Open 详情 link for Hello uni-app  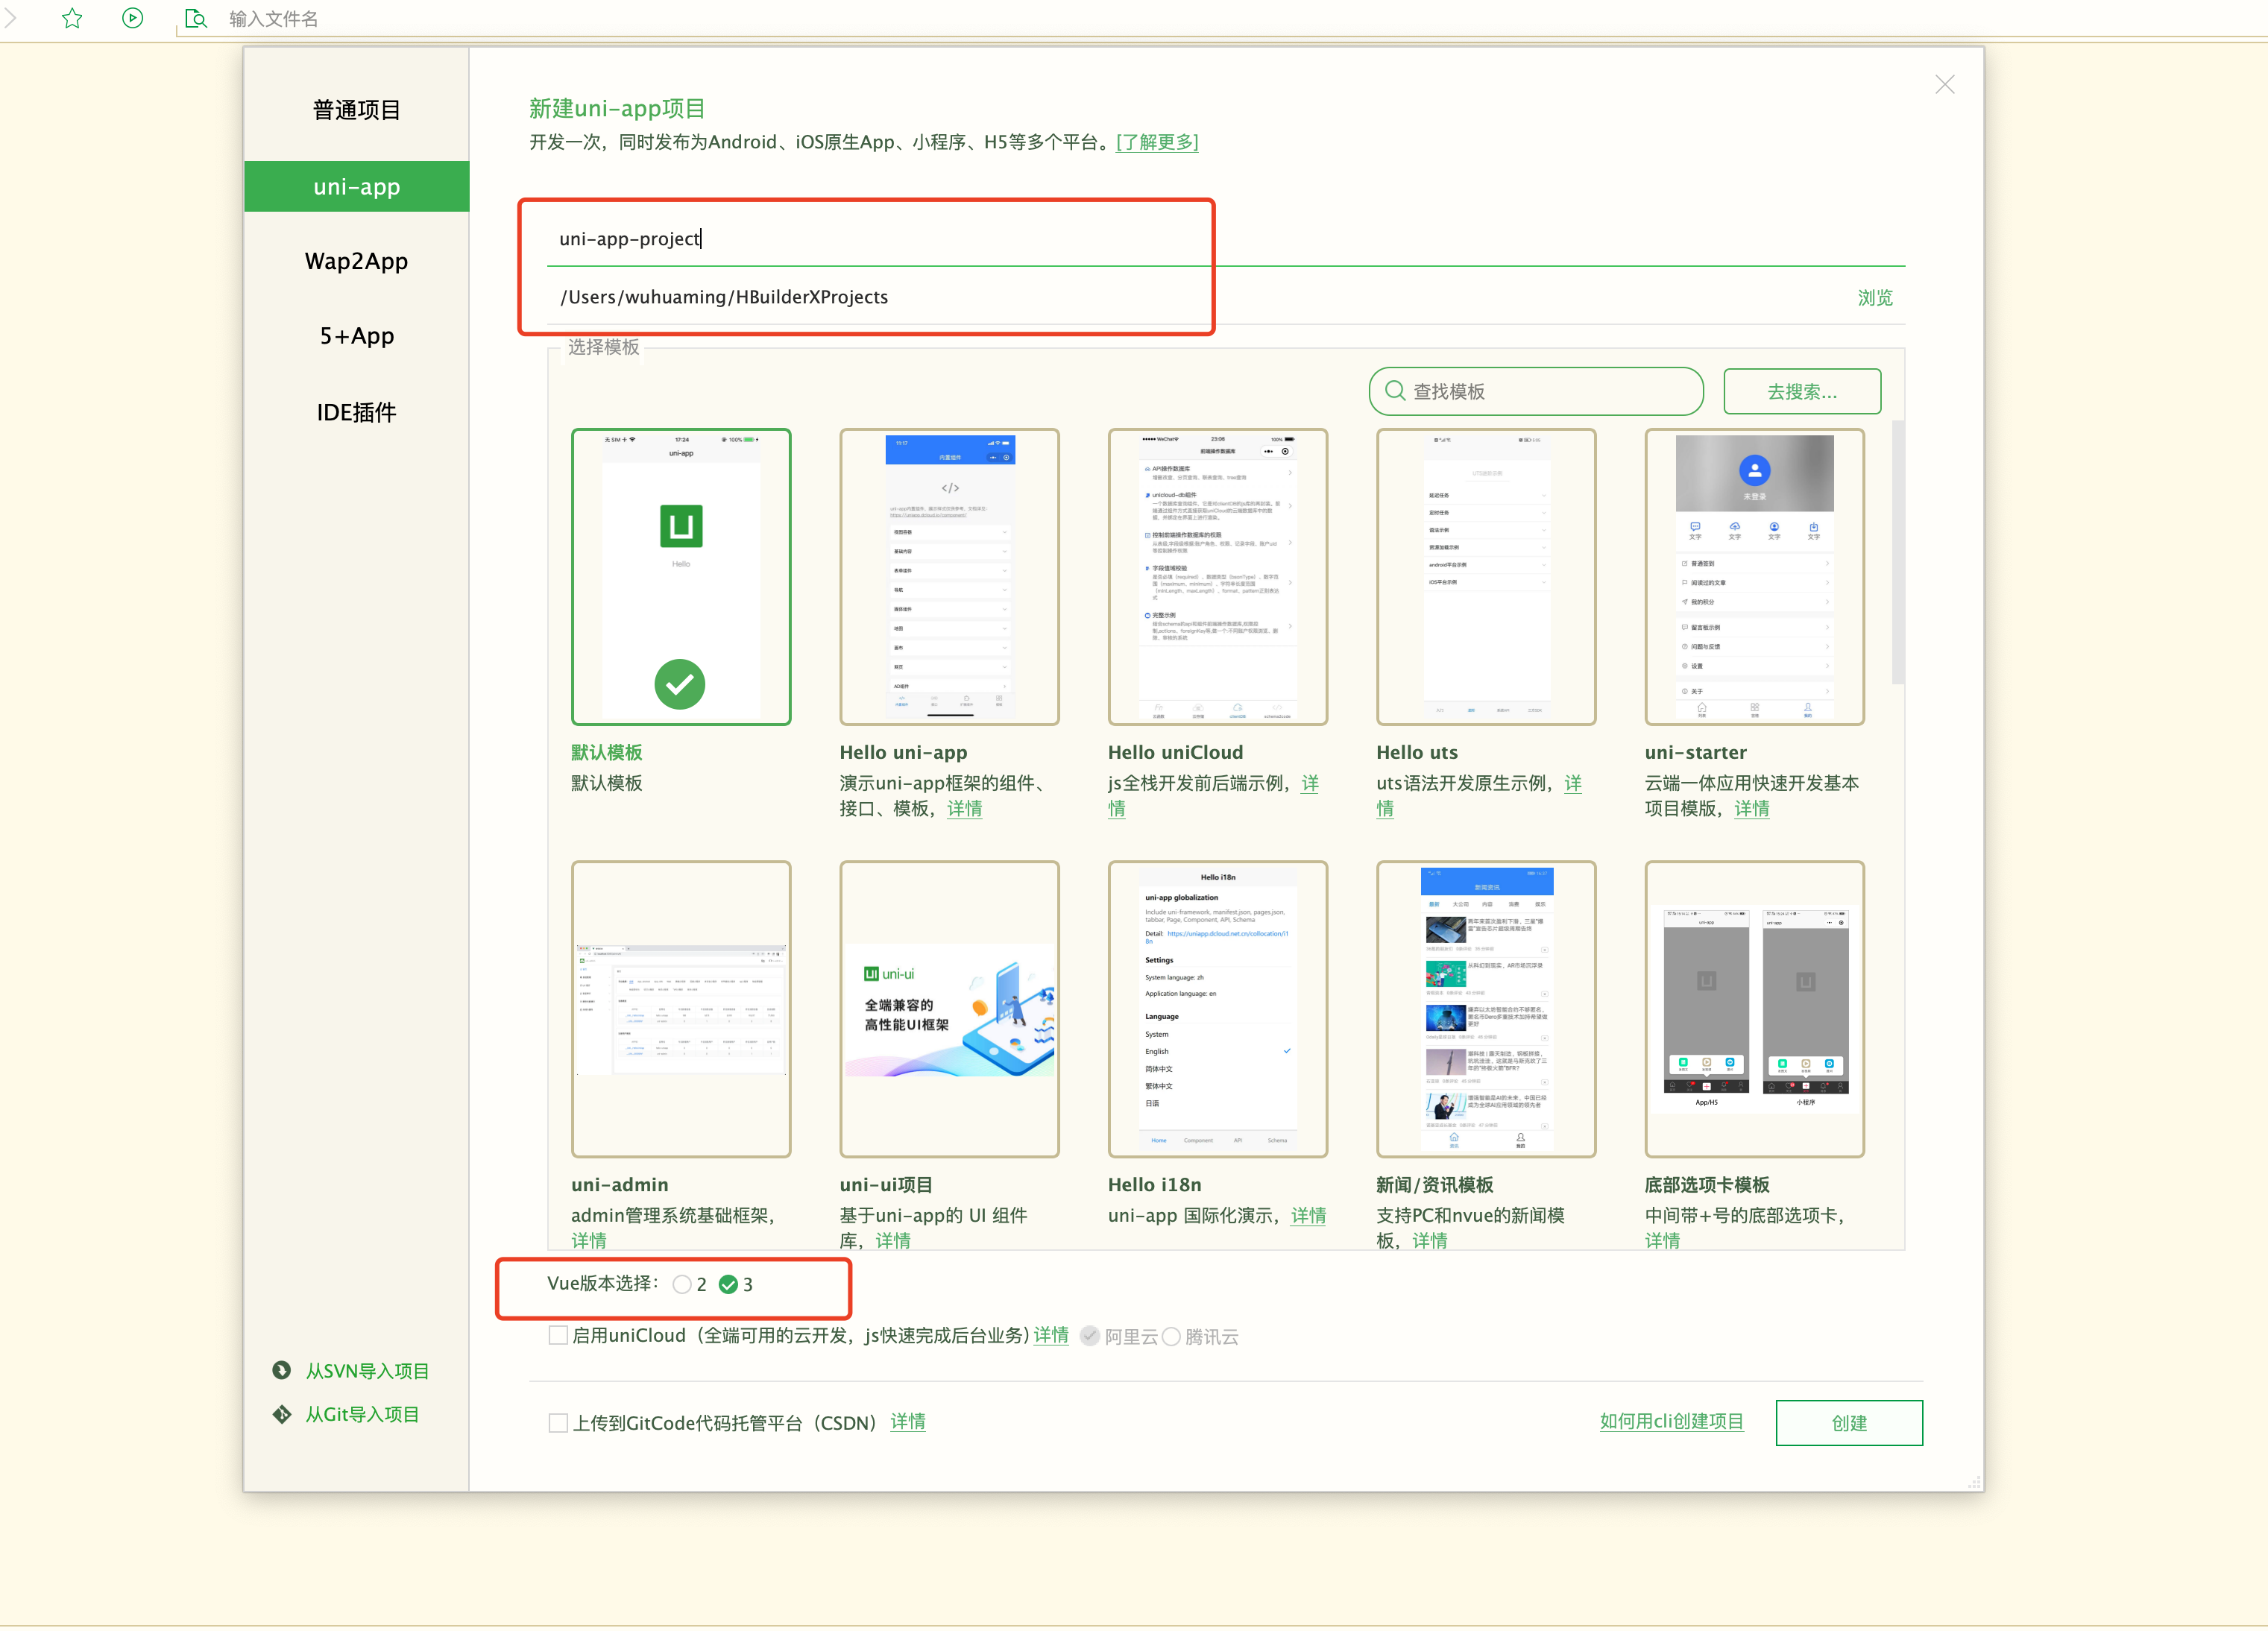point(964,809)
